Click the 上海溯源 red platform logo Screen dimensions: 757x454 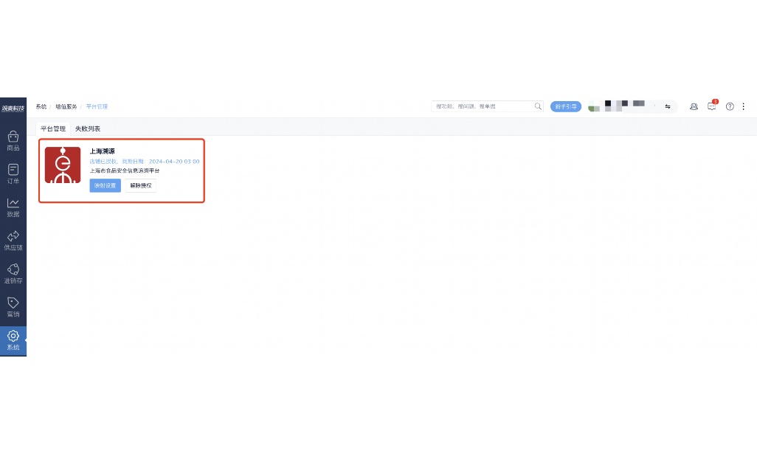(63, 165)
